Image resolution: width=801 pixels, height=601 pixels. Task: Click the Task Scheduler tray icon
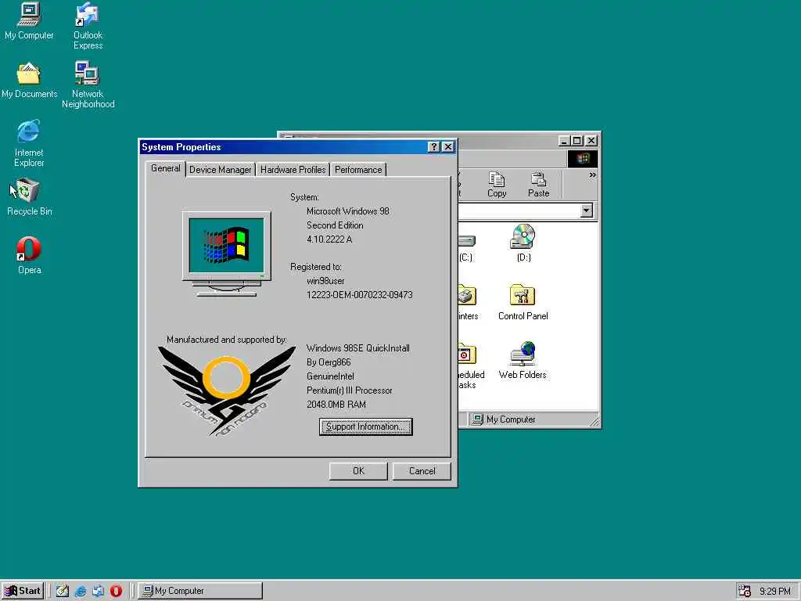[x=745, y=592]
